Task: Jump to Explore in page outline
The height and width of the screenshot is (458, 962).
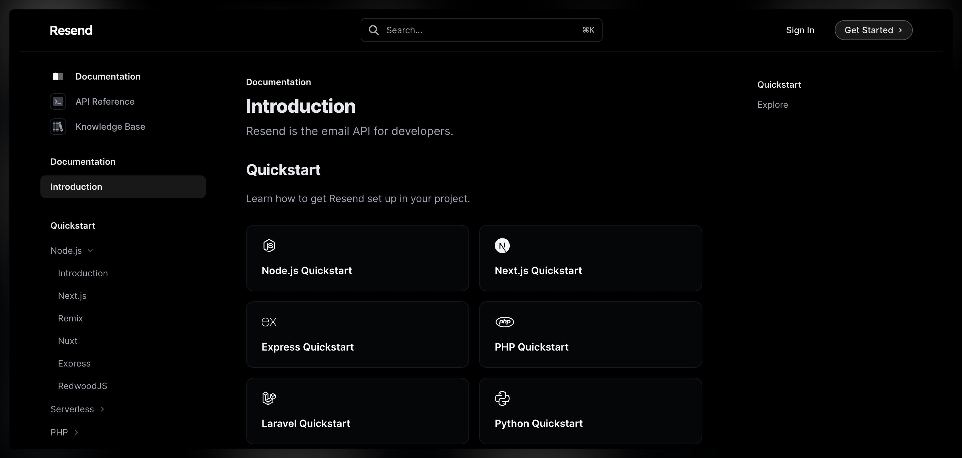Action: coord(772,105)
